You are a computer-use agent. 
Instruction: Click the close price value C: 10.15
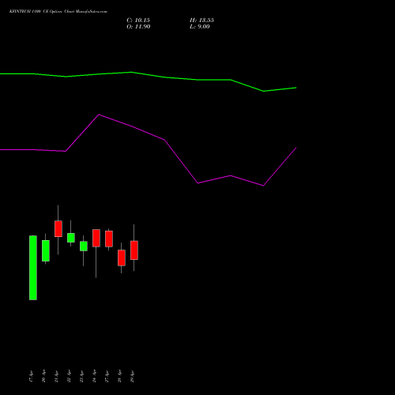coord(138,21)
